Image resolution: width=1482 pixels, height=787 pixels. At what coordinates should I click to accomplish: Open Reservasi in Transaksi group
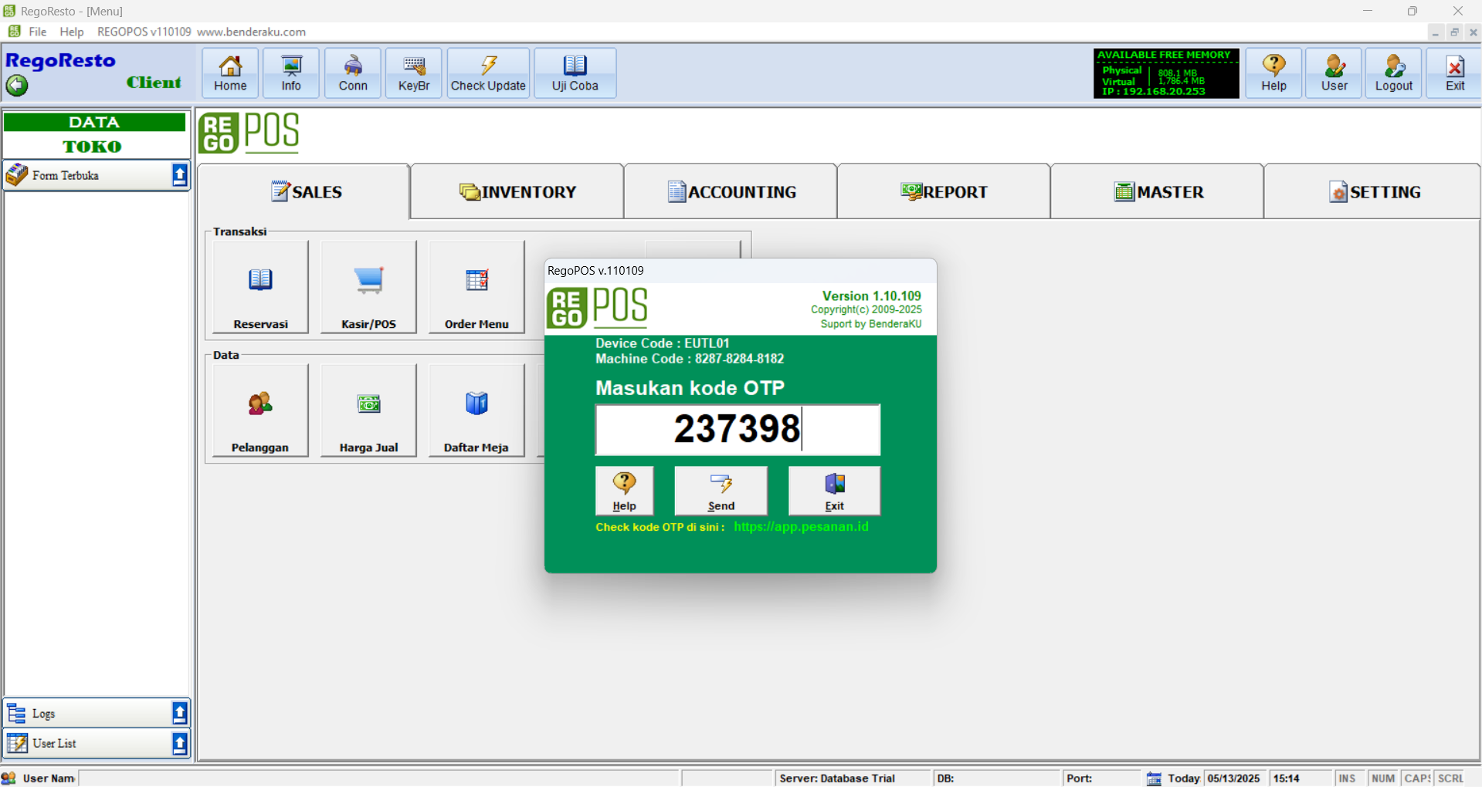(260, 287)
